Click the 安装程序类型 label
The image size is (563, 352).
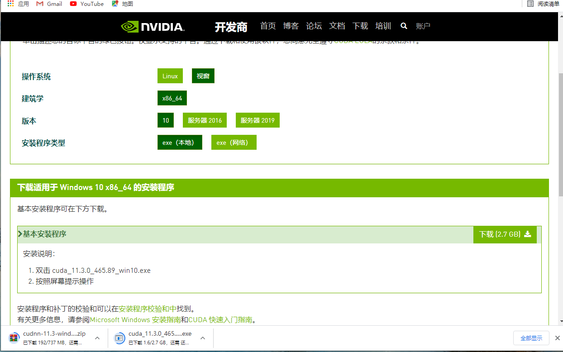point(43,143)
